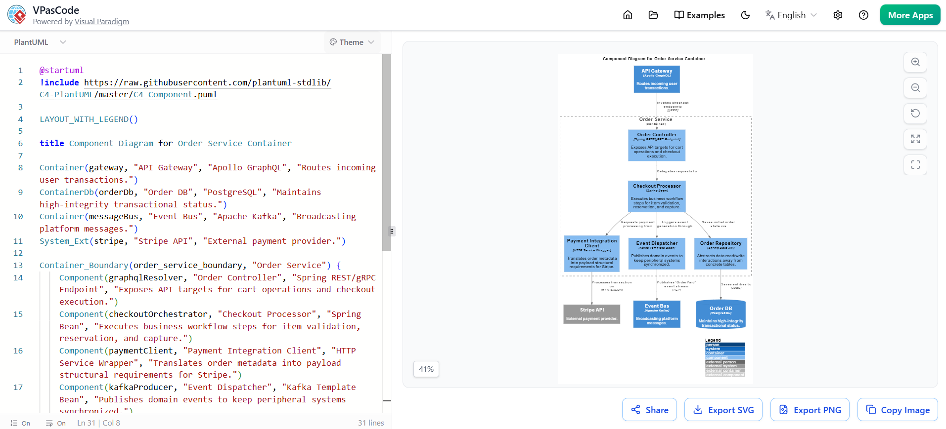Toggle word wrap On in status bar
946x429 pixels.
point(56,423)
